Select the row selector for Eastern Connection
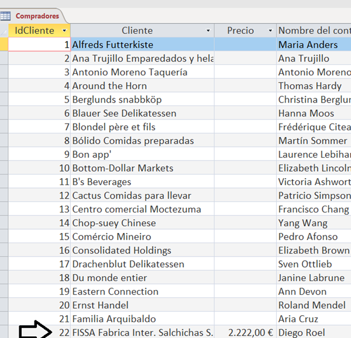 4,291
